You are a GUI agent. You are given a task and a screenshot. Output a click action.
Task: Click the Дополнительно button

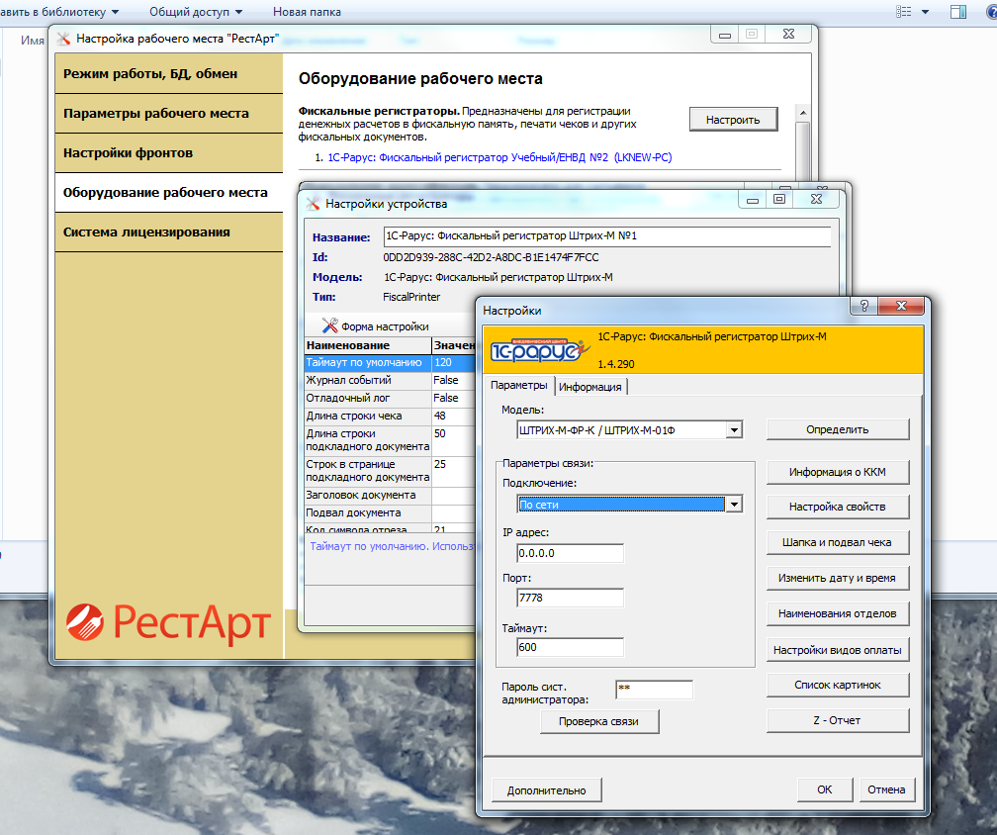point(546,790)
